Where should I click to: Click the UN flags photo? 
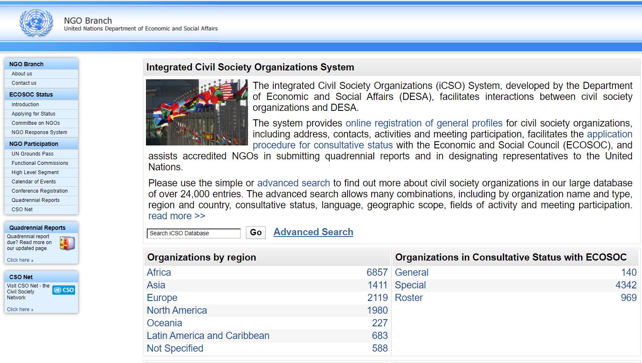click(197, 112)
